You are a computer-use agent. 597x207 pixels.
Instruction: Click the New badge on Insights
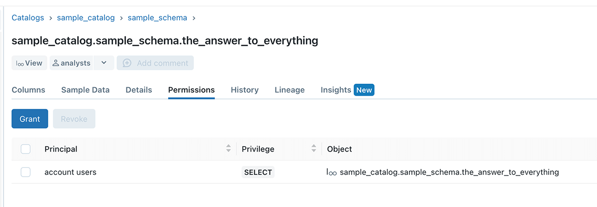pos(364,90)
